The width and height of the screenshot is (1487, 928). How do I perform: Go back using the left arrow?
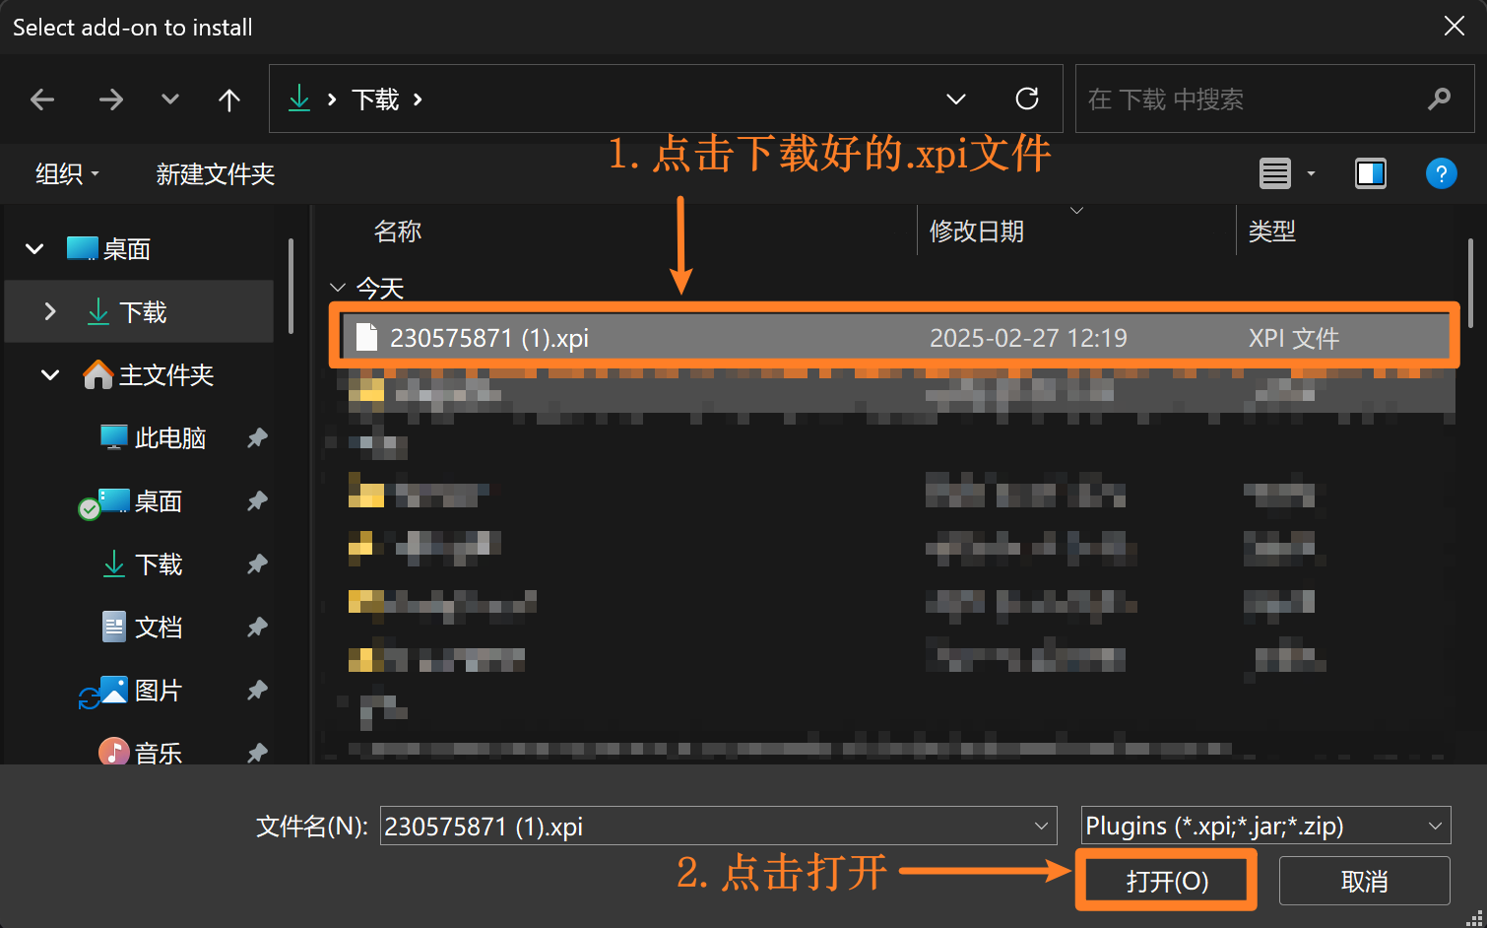[42, 99]
